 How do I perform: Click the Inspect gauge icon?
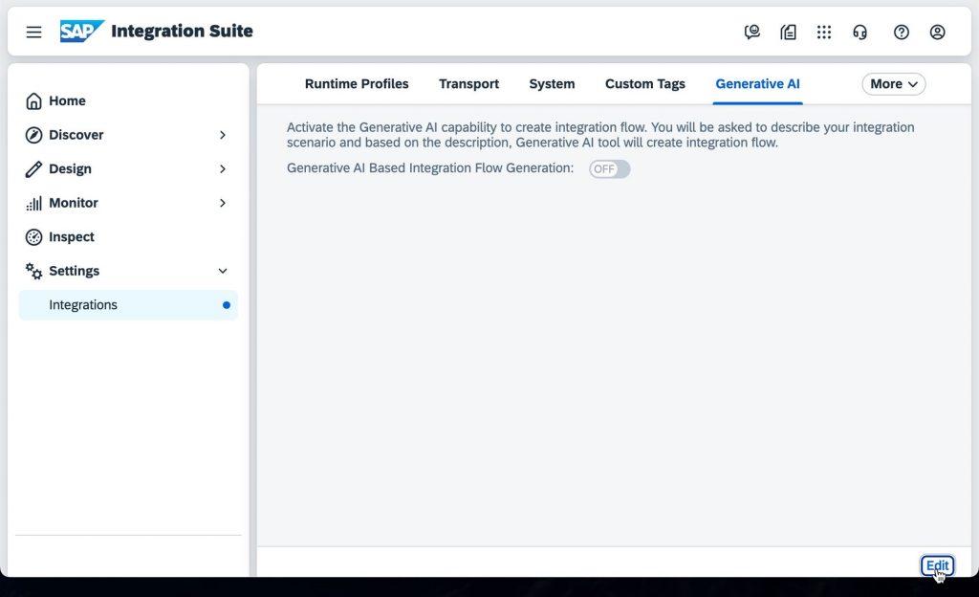[x=33, y=237]
